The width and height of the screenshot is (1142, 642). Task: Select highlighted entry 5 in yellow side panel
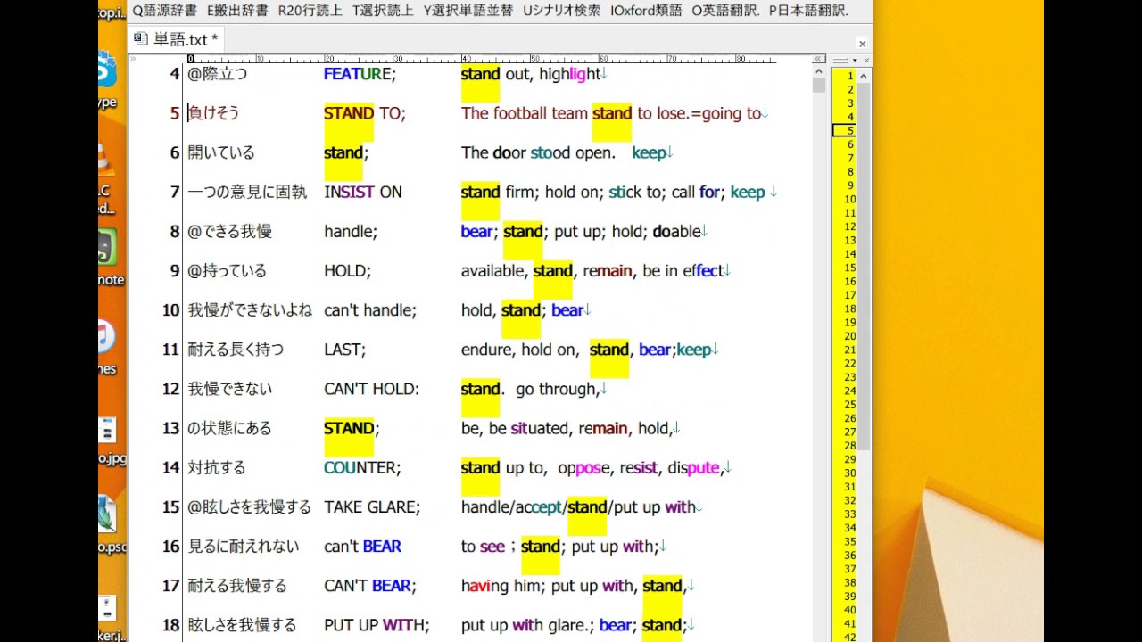coord(844,131)
